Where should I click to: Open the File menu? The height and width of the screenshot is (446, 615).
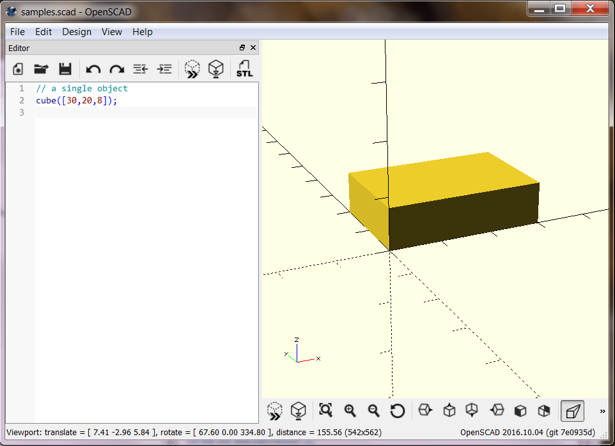point(17,32)
